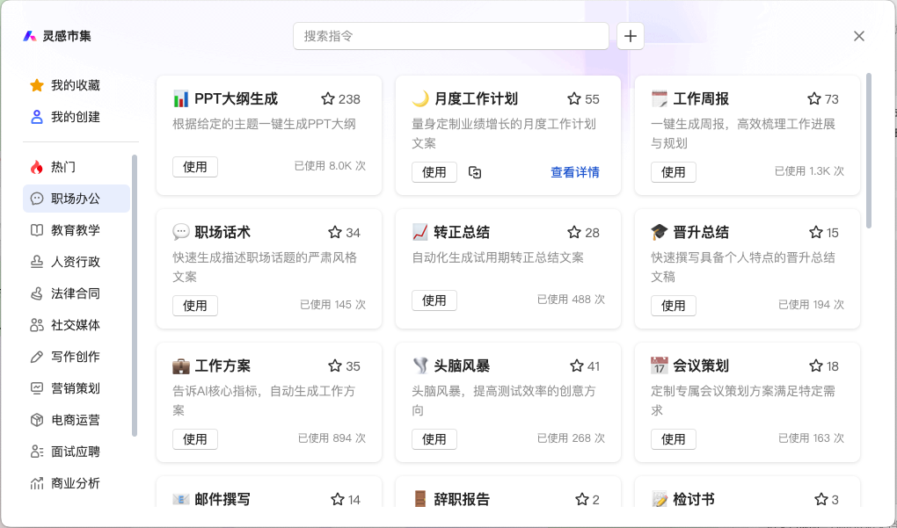Open 我的收藏 favorites section
This screenshot has height=528, width=897.
tap(77, 85)
